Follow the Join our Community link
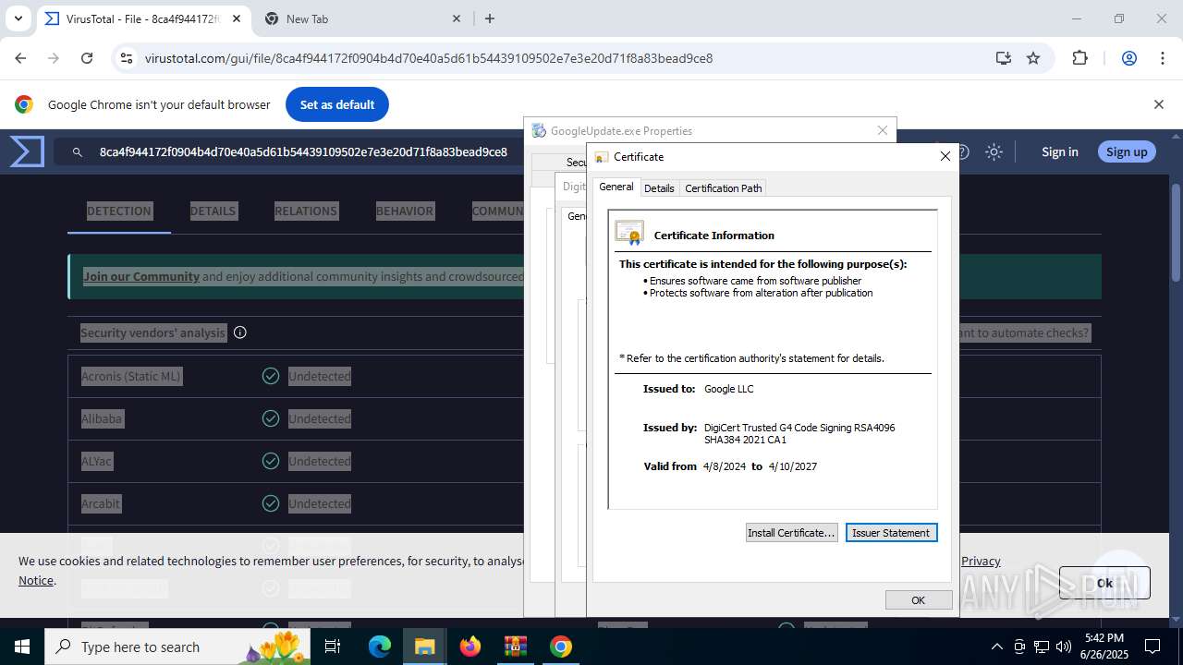This screenshot has width=1183, height=665. point(141,276)
